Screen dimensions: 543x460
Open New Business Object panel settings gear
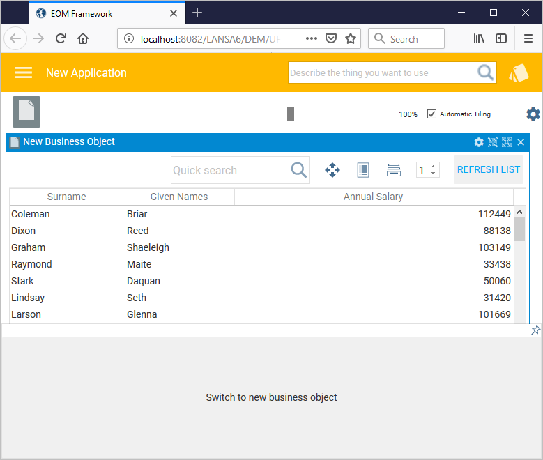(479, 142)
